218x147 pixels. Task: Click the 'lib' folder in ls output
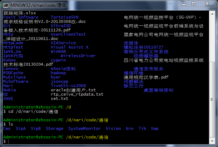pyautogui.click(x=142, y=128)
